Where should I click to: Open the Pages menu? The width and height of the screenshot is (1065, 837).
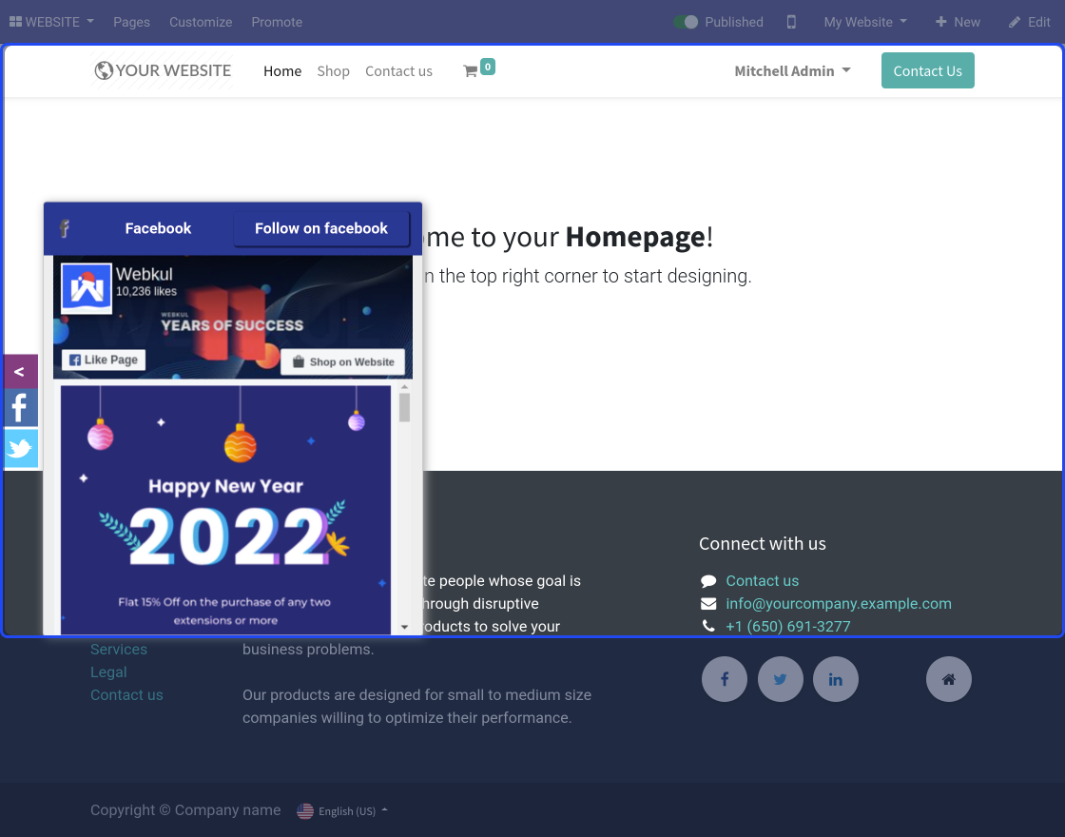click(x=132, y=22)
